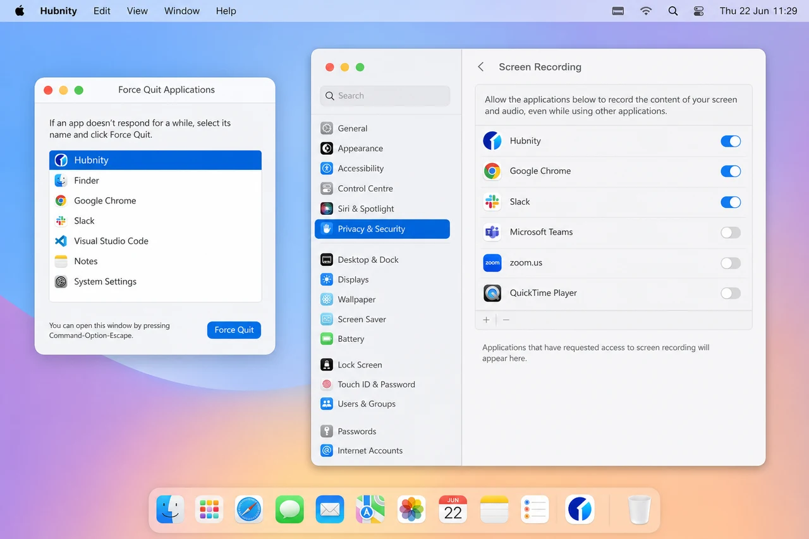Select Siri & Spotlight in sidebar

(x=382, y=209)
